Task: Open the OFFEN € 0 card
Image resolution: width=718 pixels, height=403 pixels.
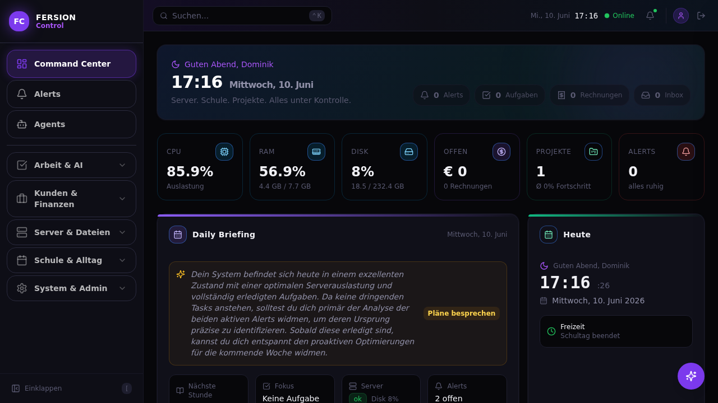Action: point(477,167)
